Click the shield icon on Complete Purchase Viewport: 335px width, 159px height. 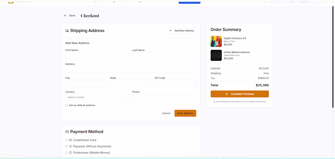(x=227, y=94)
